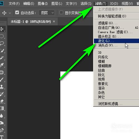
Task: Select the Clone Stamp tool
Action: [2, 87]
